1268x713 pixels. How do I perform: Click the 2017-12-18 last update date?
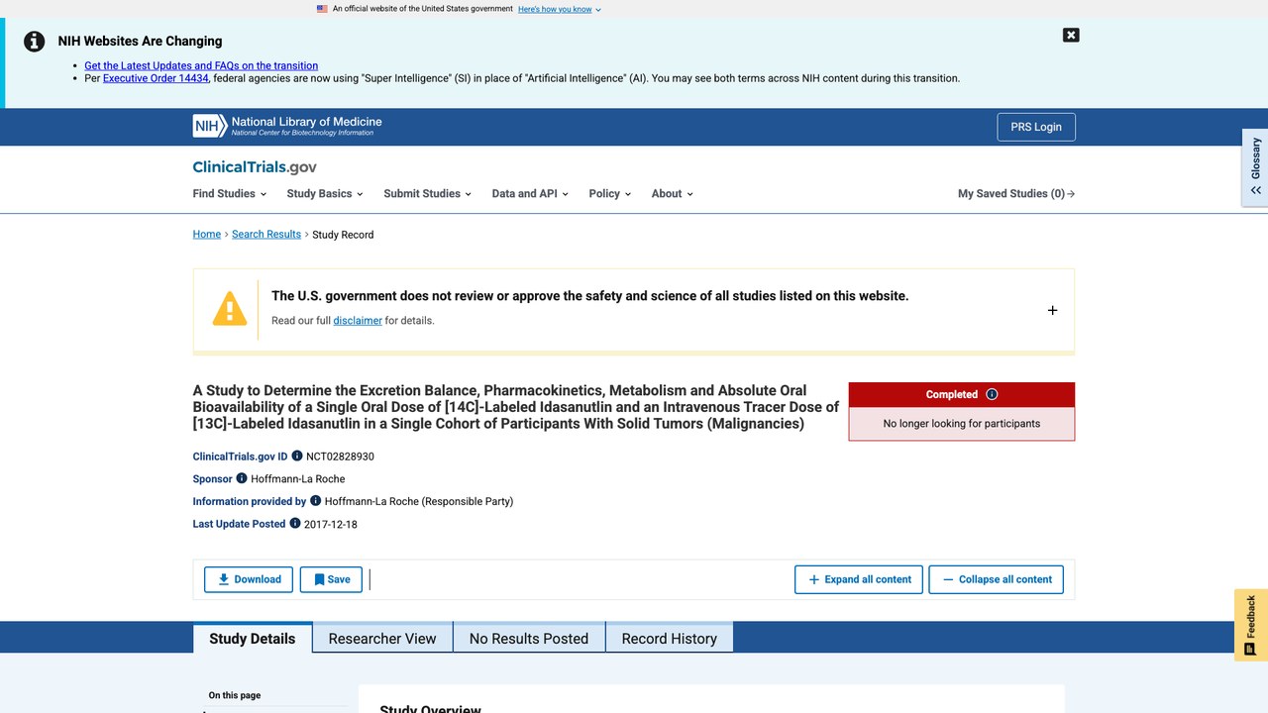click(331, 524)
